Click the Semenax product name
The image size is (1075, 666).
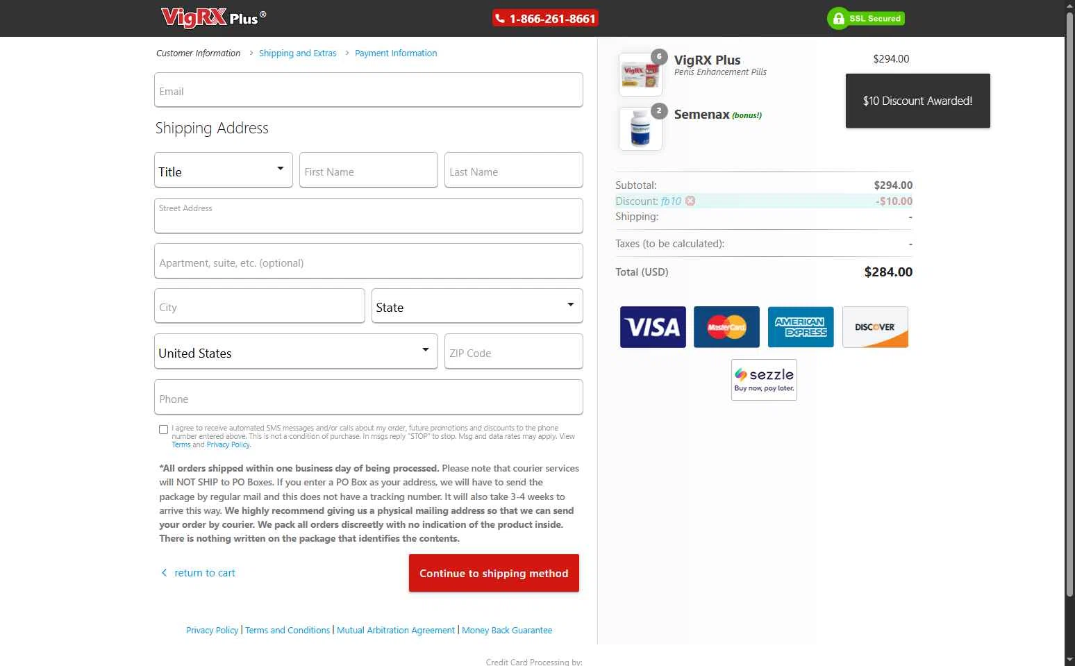[701, 114]
